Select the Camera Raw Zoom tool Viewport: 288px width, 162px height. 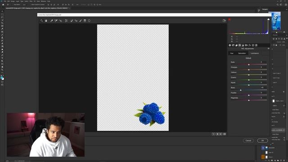coord(42,21)
